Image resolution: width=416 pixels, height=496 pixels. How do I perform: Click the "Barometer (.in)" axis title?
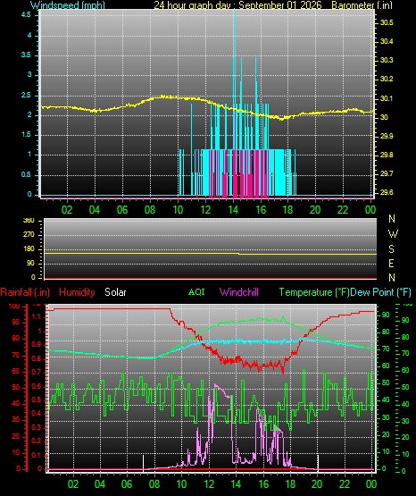[362, 4]
